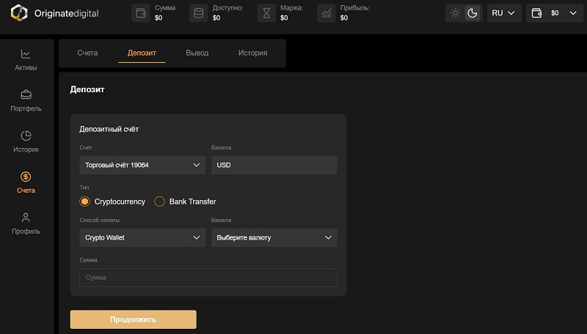Image resolution: width=587 pixels, height=334 pixels.
Task: Click the Прибыль: label text
Action: pyautogui.click(x=355, y=7)
